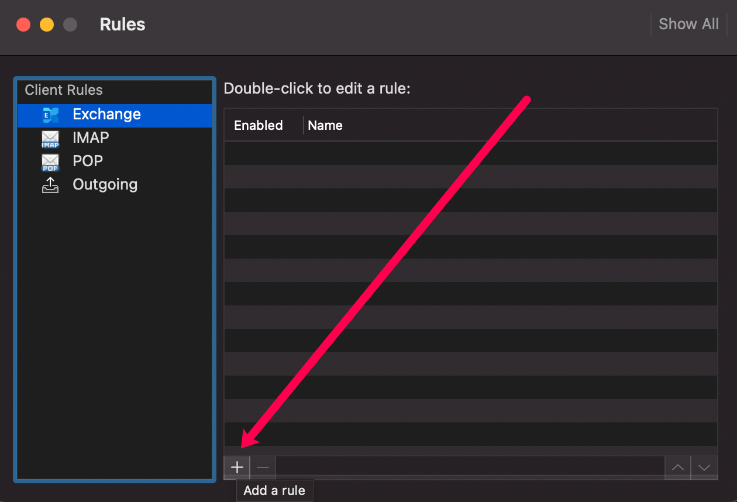Click the Rules window title

122,25
